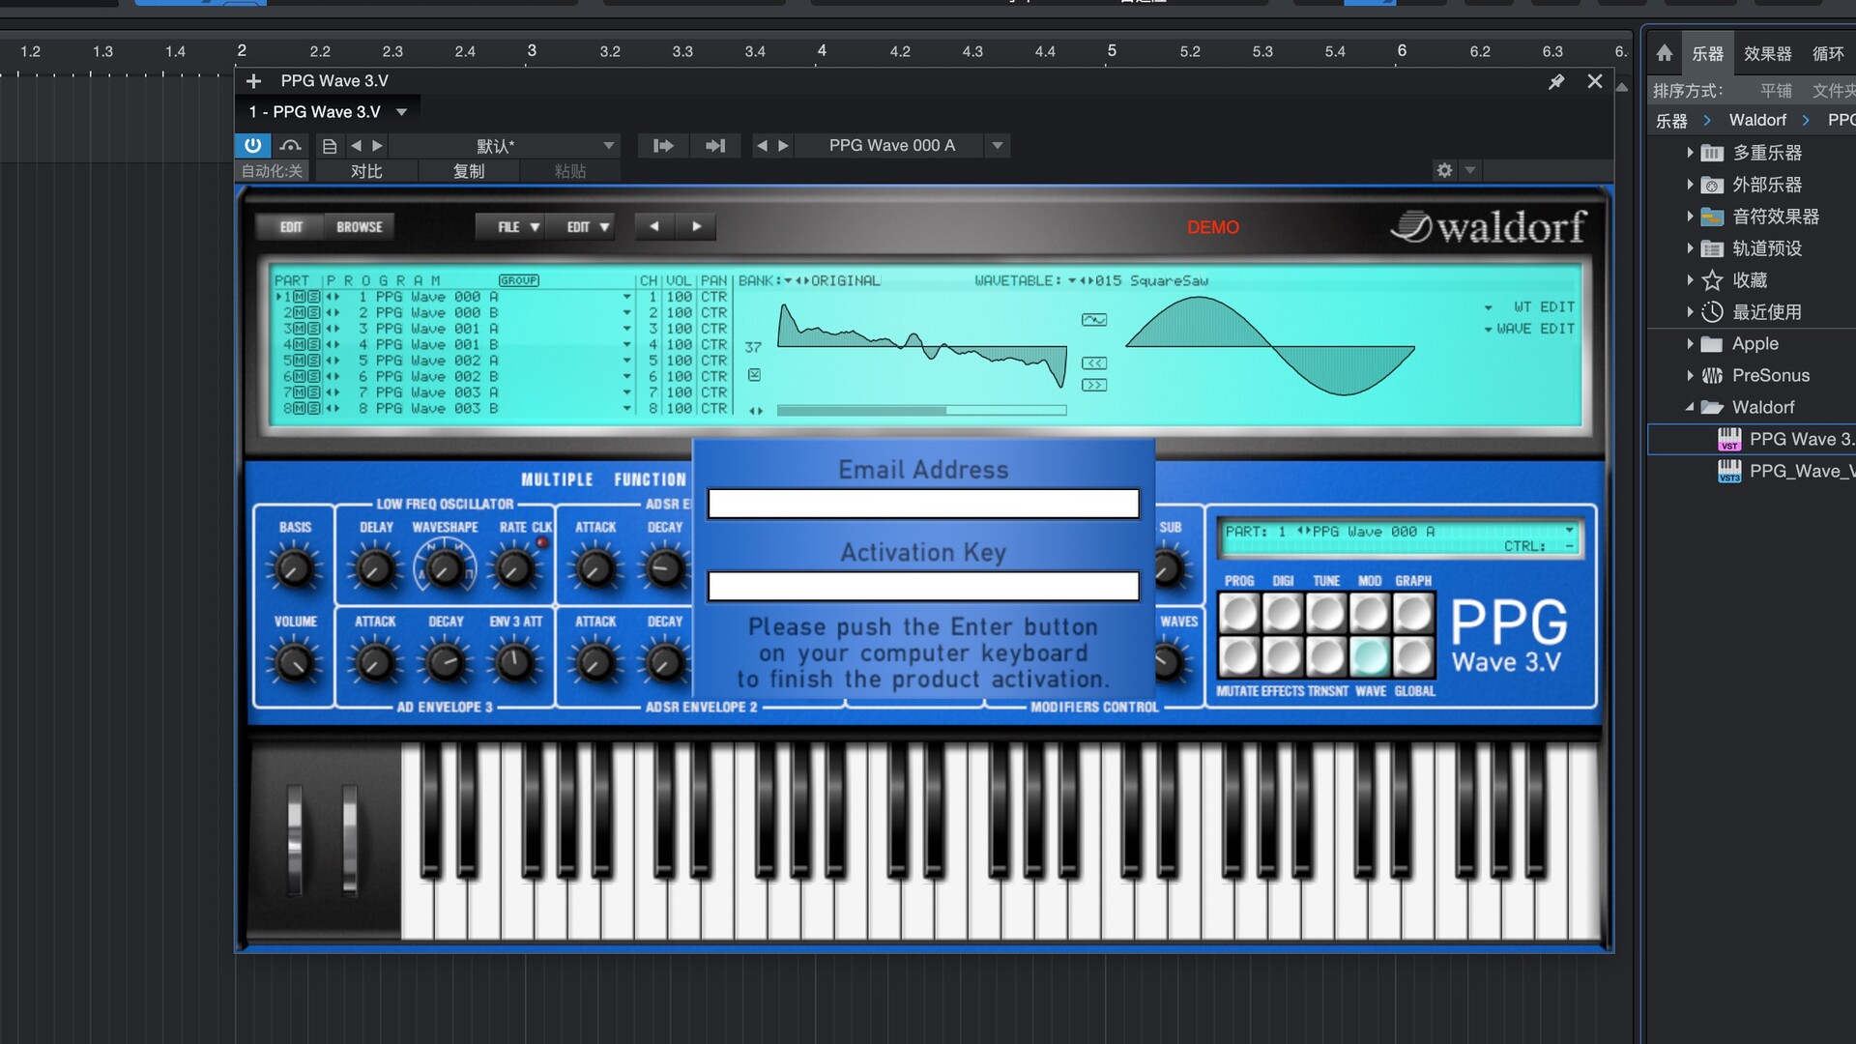Viewport: 1856px width, 1044px height.
Task: Select the PROG function pad button
Action: [x=1239, y=613]
